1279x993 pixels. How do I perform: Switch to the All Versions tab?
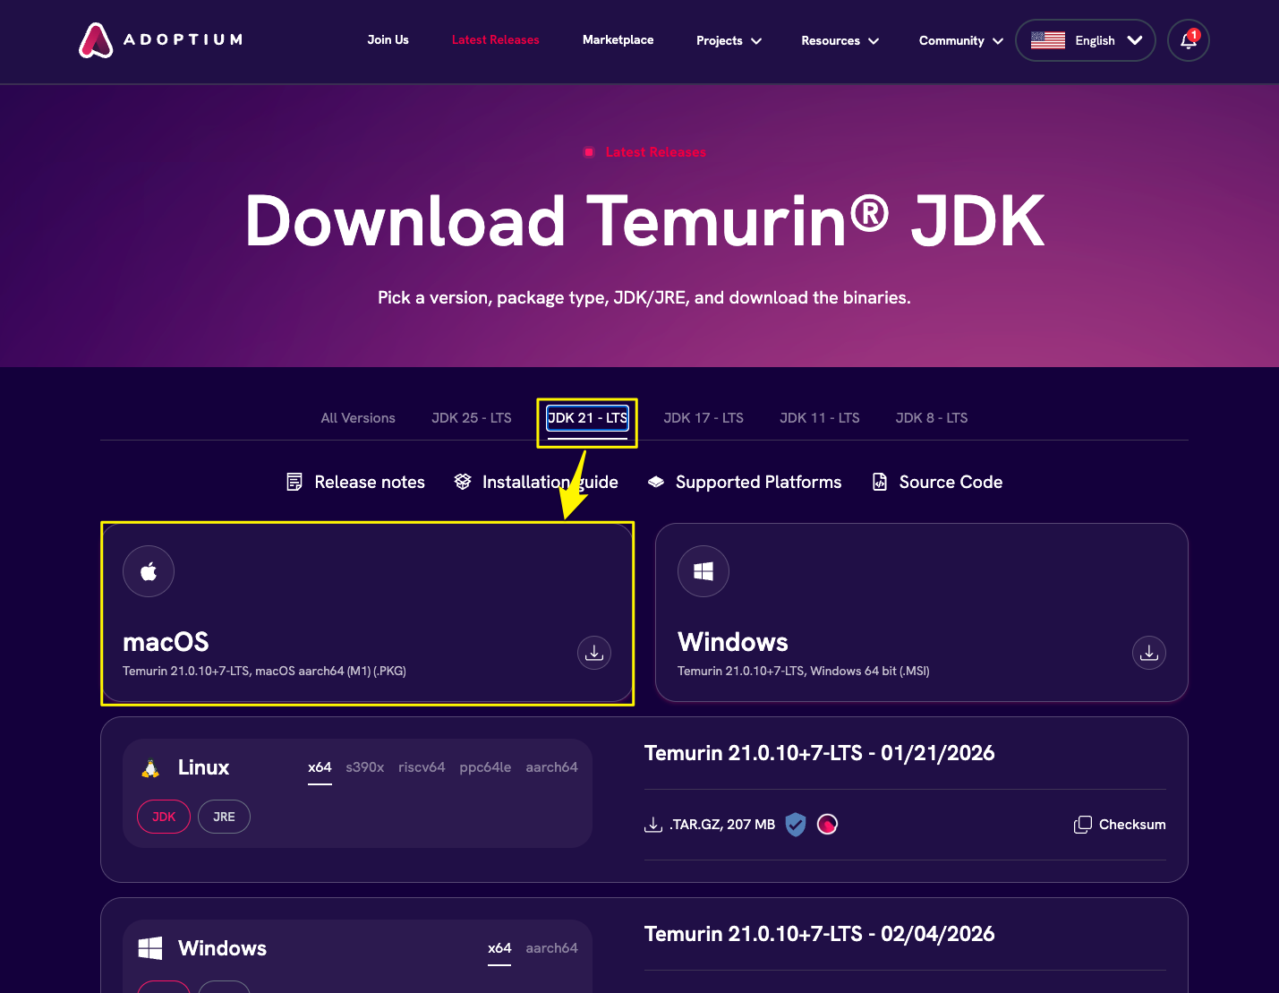click(358, 418)
